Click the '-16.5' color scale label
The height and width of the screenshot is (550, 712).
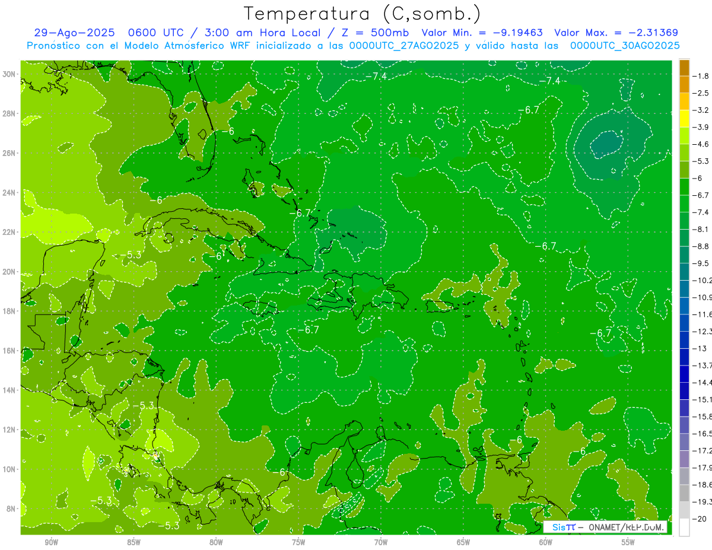click(x=702, y=434)
